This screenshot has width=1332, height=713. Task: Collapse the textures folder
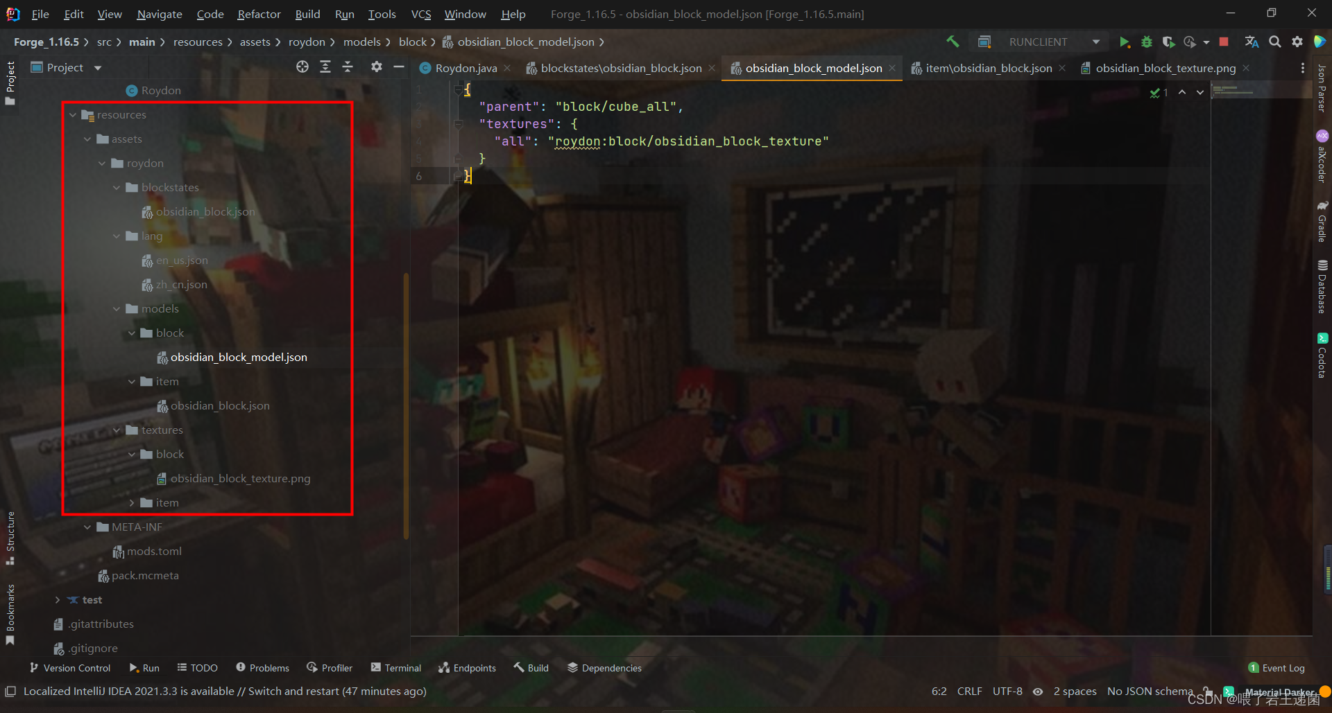coord(117,430)
